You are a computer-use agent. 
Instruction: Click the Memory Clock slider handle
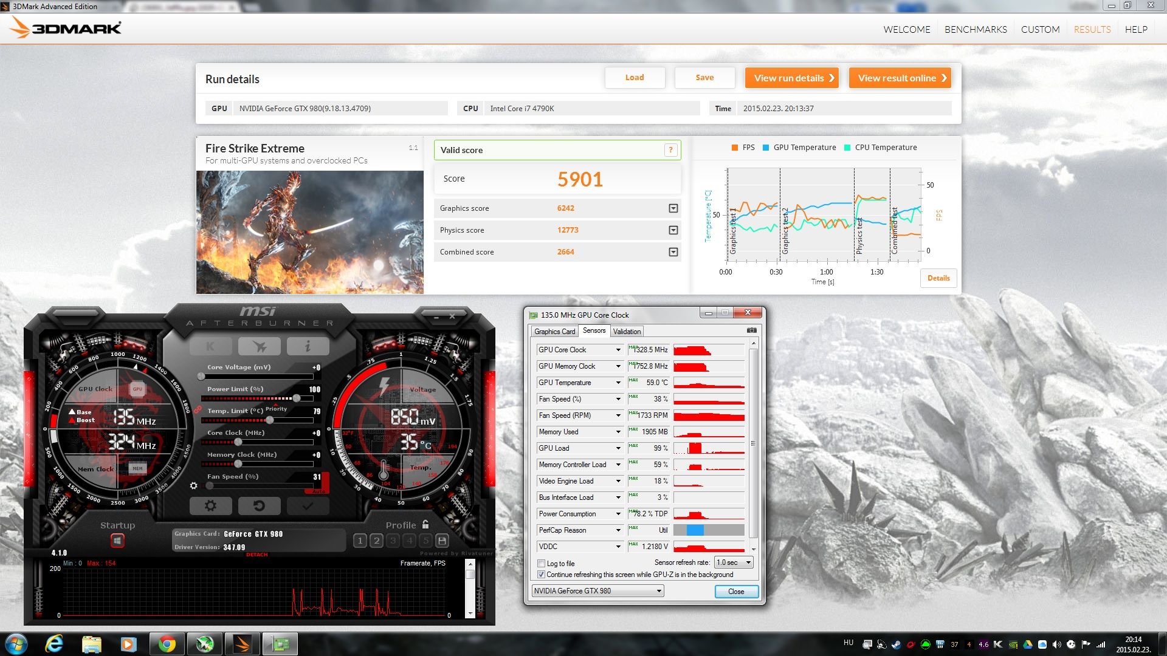[238, 464]
